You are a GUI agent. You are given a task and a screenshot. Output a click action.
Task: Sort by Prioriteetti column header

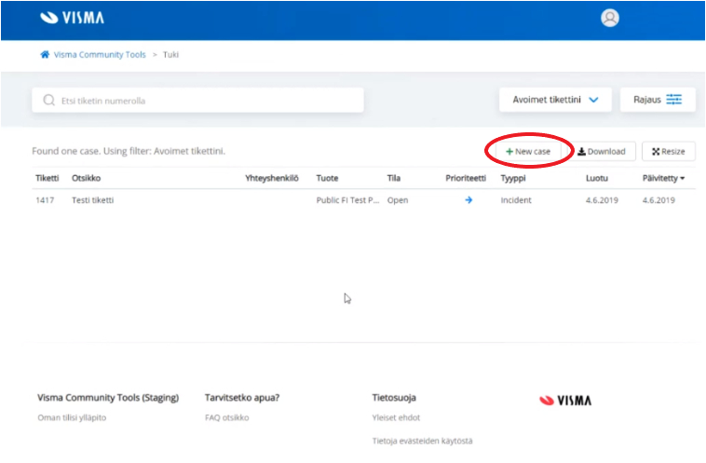click(x=466, y=178)
